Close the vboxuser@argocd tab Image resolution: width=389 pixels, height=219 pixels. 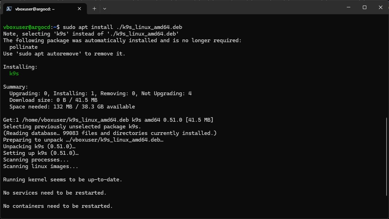pos(80,9)
